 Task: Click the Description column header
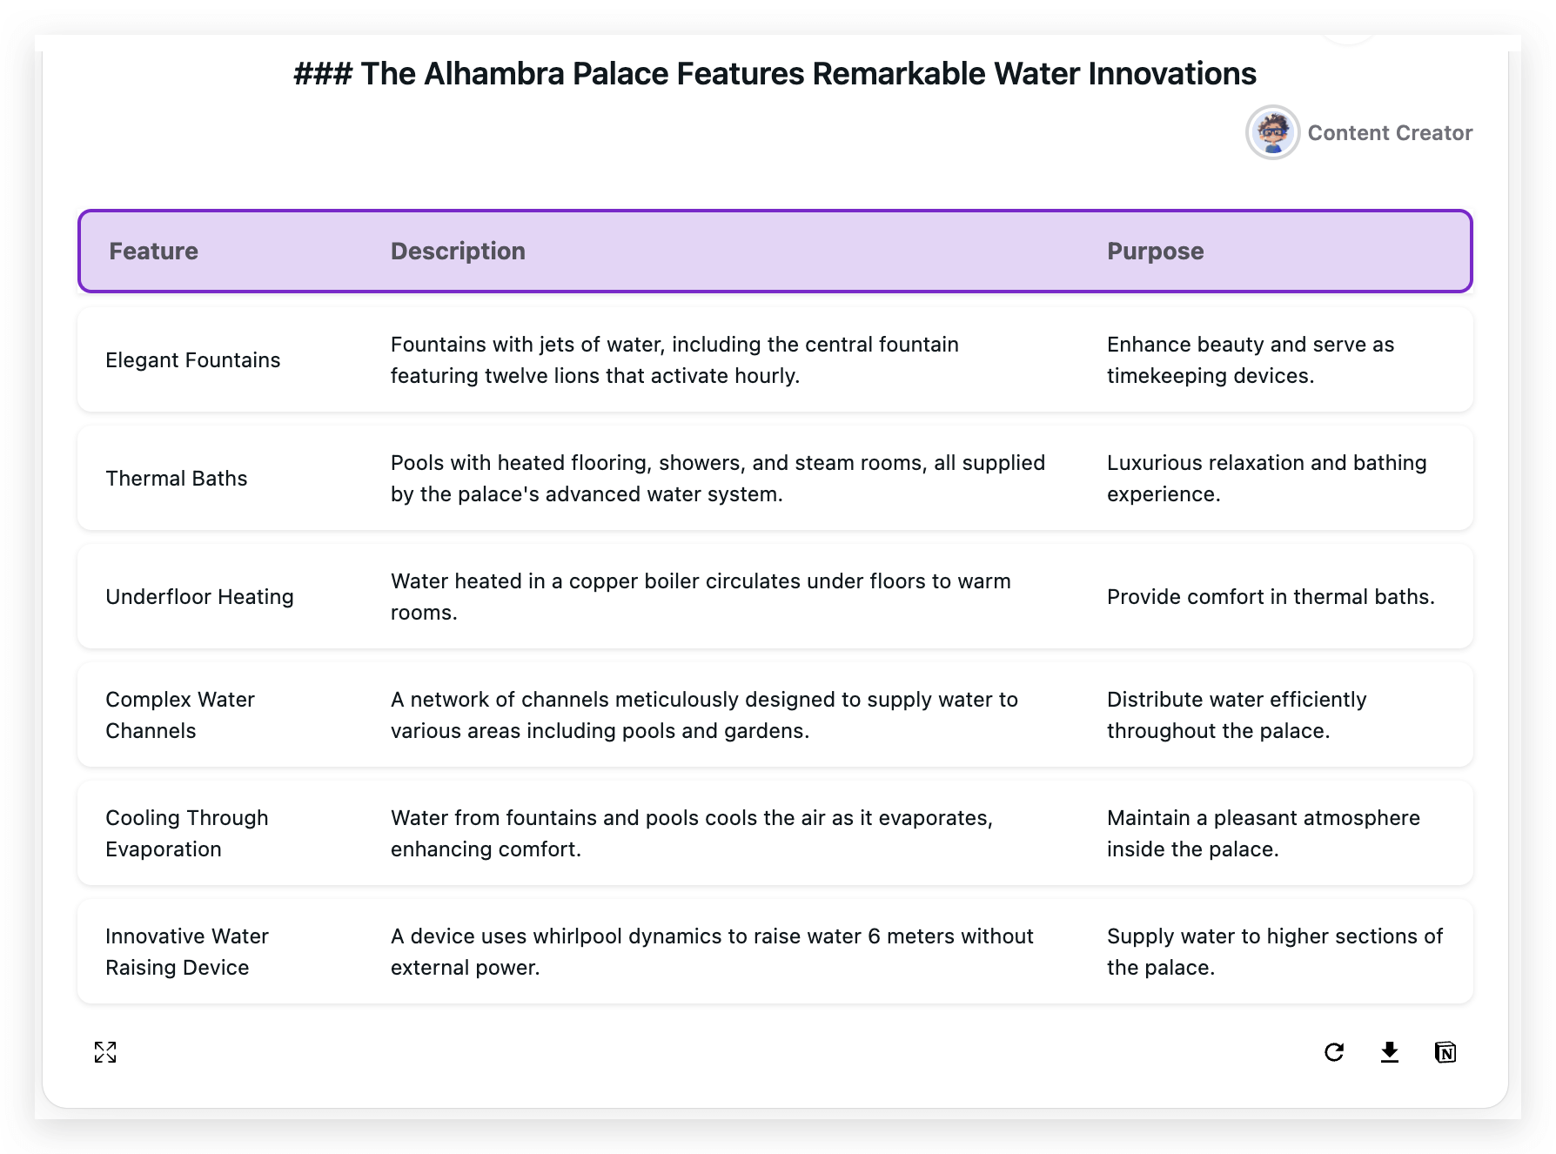[457, 251]
